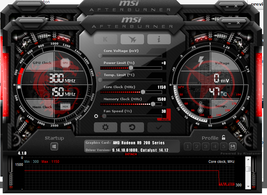Toggle the °C temperature unit label
267x195 pixels.
pos(224,94)
